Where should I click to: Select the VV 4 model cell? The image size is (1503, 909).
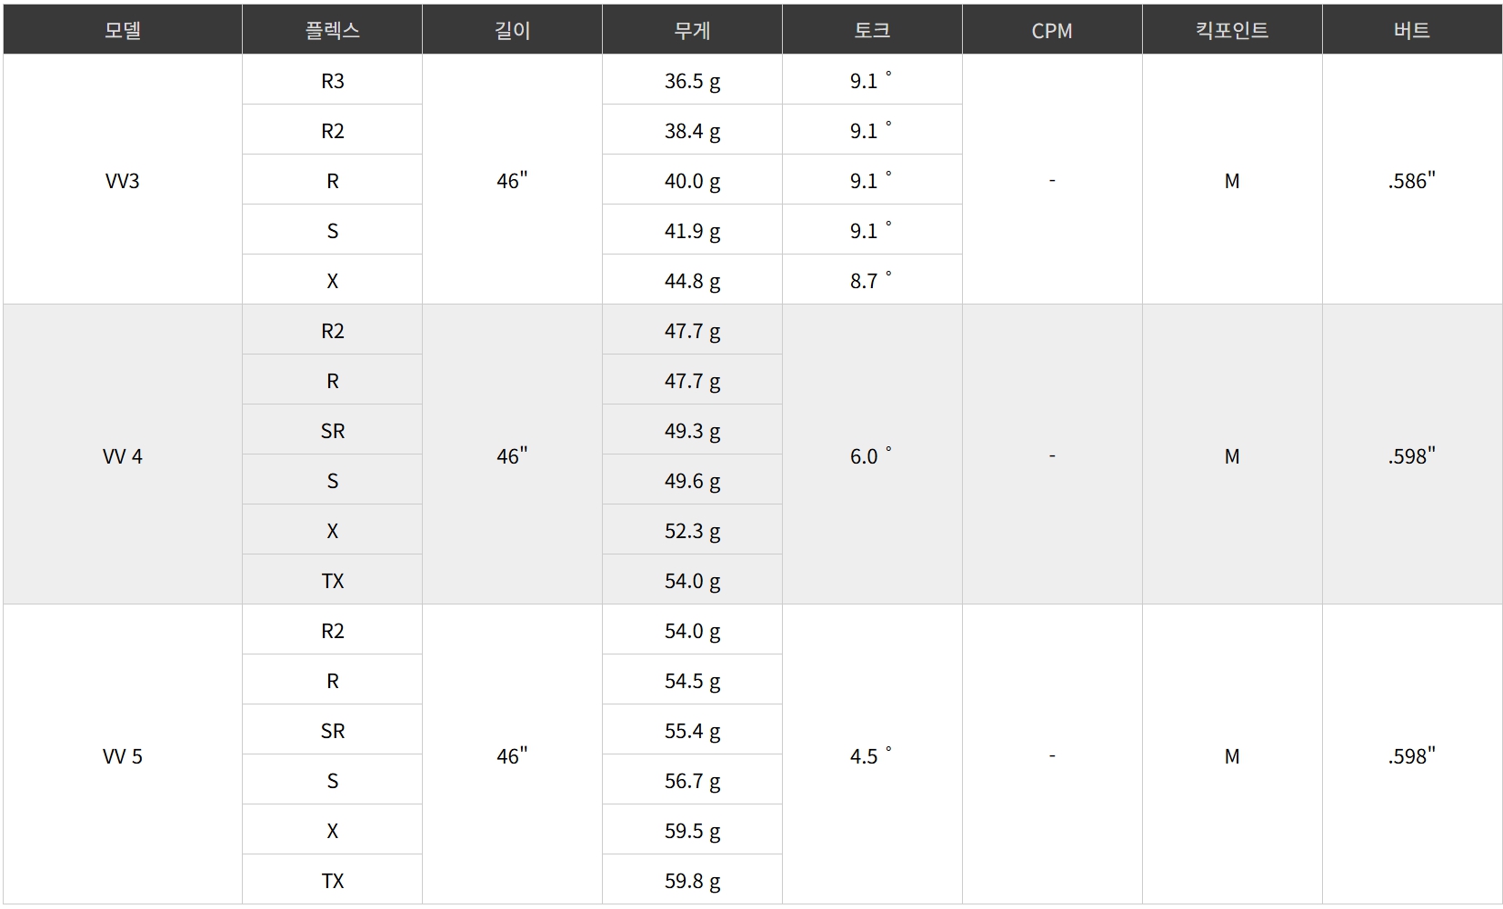[x=123, y=455]
